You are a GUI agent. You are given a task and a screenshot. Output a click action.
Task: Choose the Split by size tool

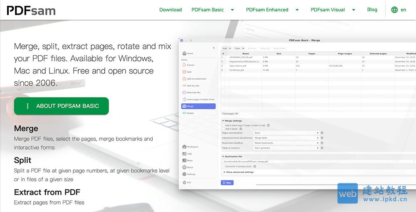click(193, 86)
